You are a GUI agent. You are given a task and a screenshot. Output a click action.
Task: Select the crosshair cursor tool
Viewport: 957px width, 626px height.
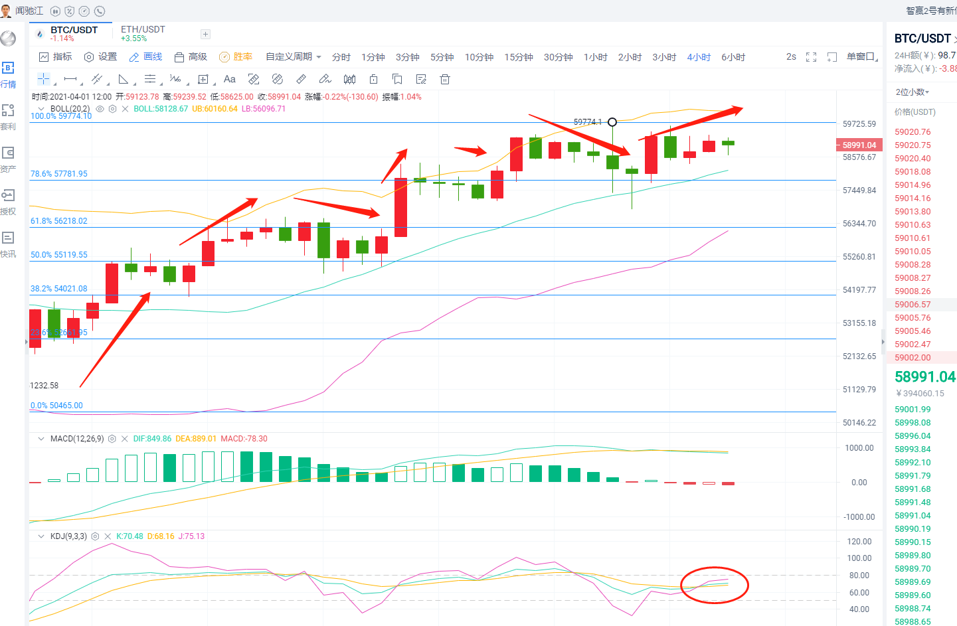tap(44, 78)
